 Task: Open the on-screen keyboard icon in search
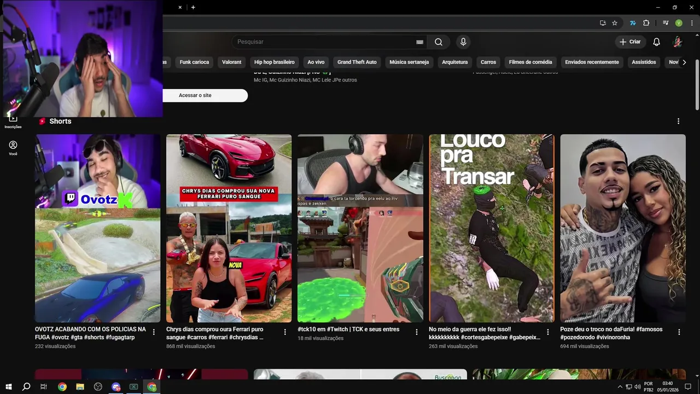click(419, 42)
